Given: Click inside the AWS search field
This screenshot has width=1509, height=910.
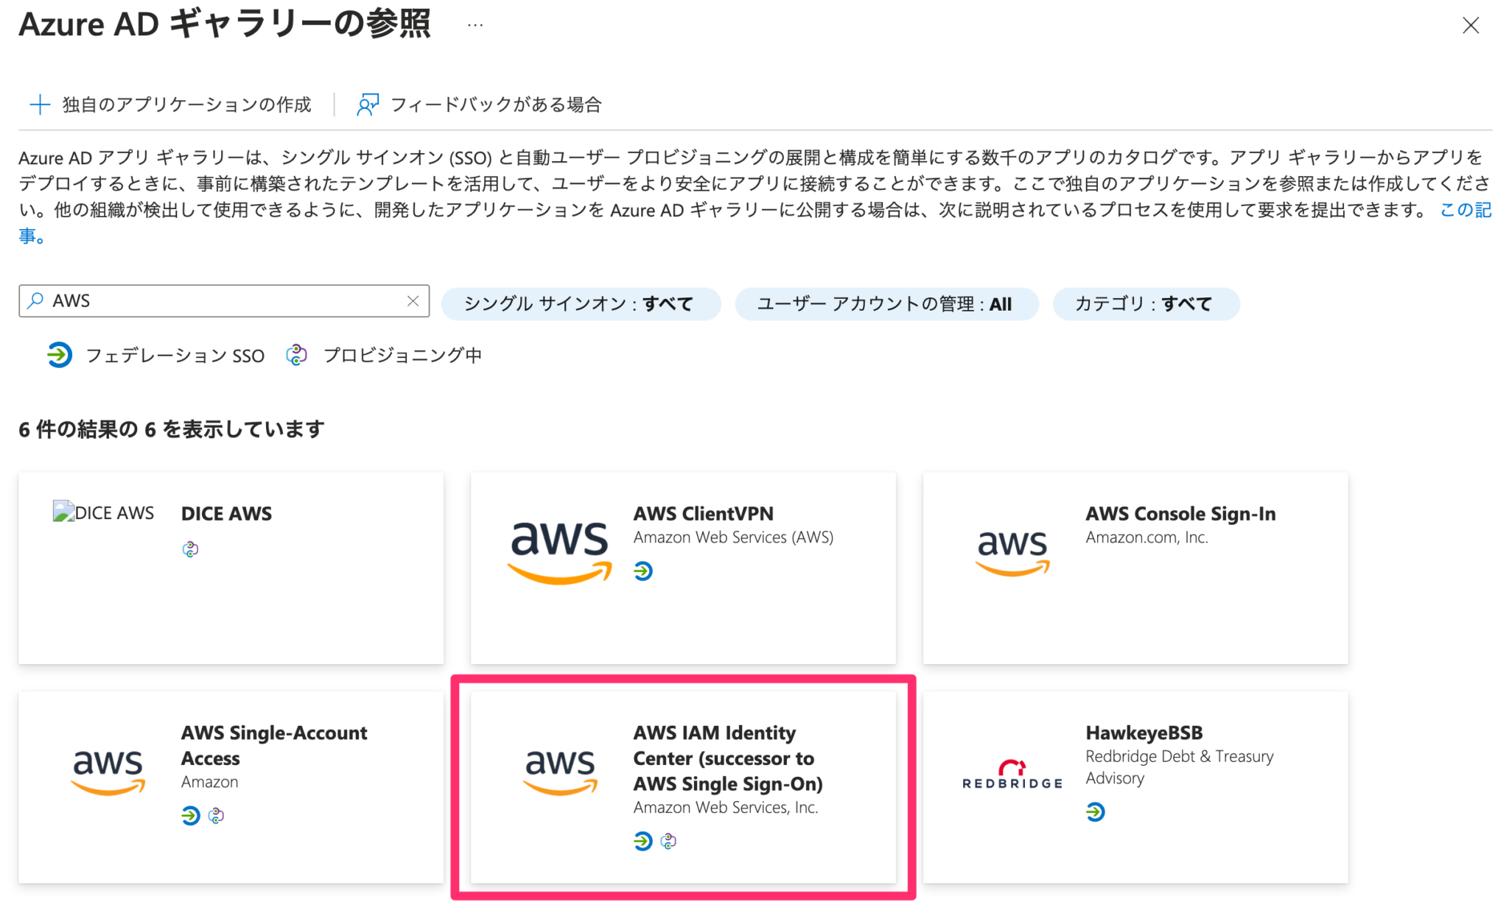Looking at the screenshot, I should [x=221, y=300].
